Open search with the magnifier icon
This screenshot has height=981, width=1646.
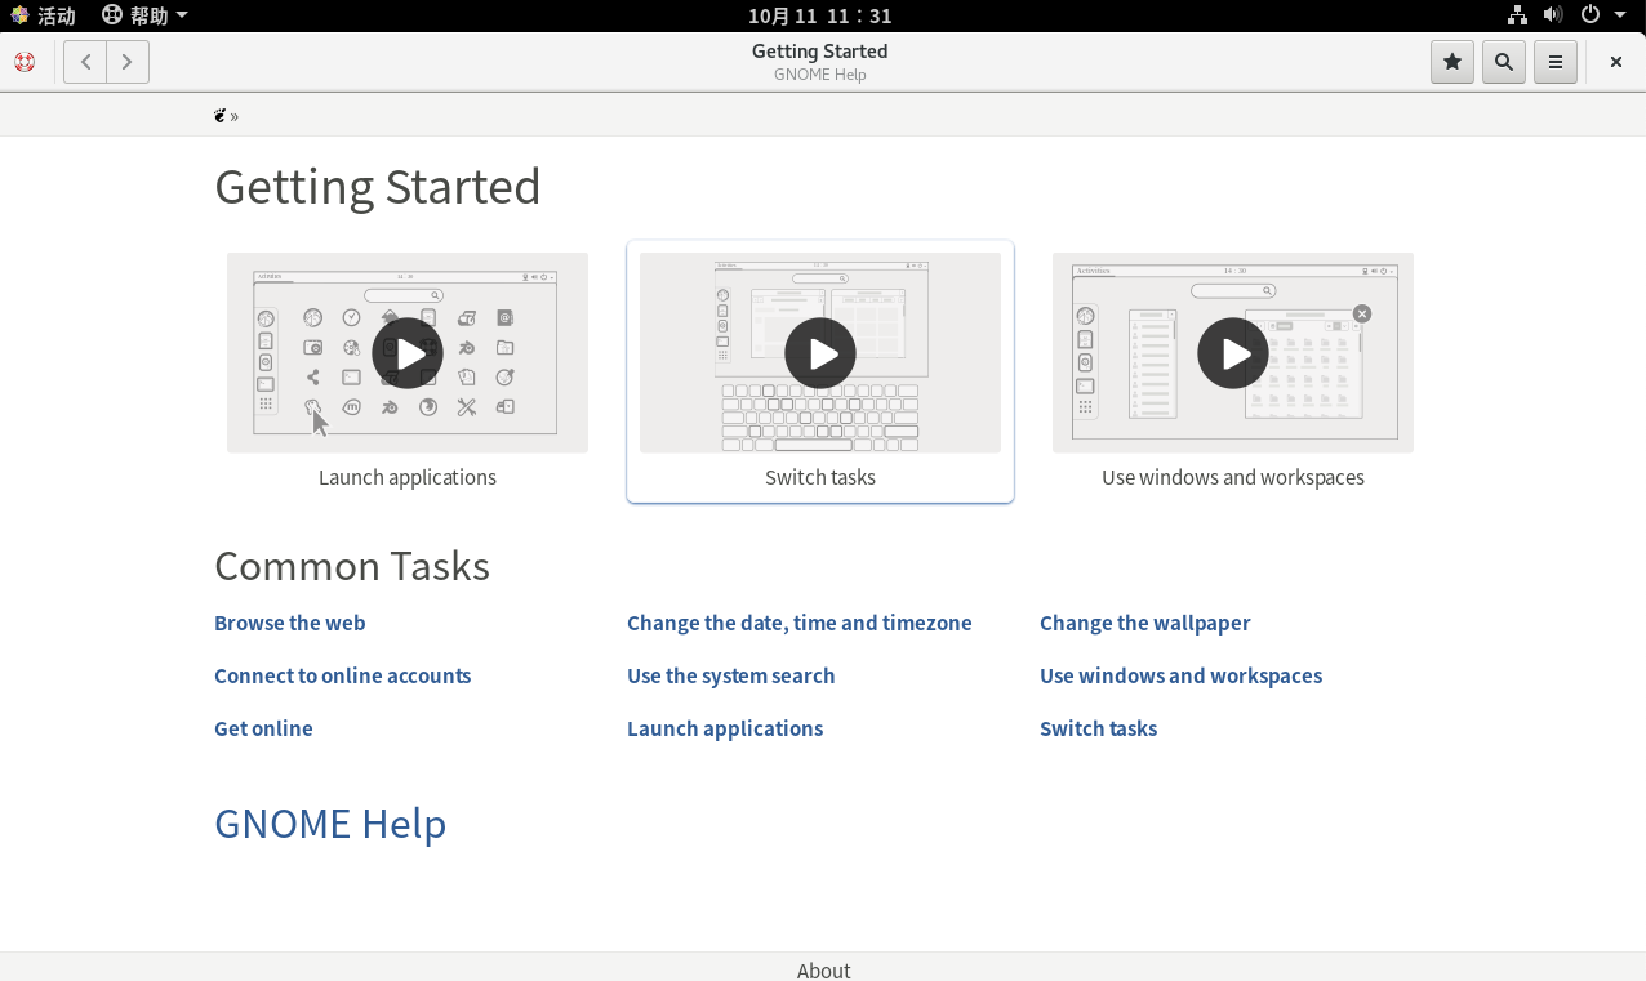point(1503,61)
